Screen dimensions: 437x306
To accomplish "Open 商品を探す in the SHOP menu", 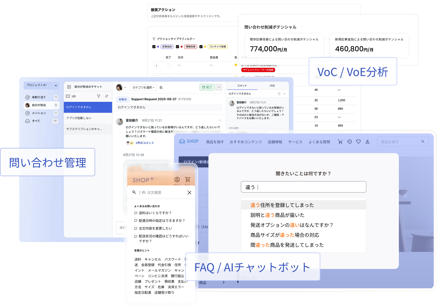I will 215,142.
